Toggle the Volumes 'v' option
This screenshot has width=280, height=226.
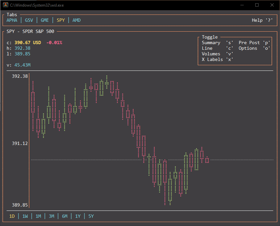pos(217,54)
